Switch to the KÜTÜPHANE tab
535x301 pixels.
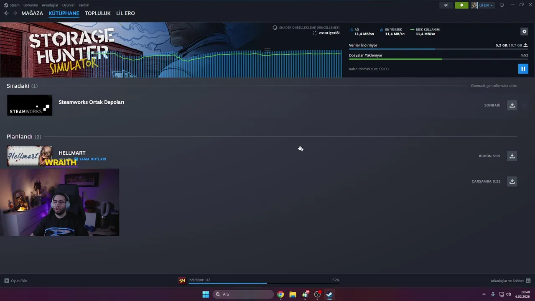click(64, 13)
